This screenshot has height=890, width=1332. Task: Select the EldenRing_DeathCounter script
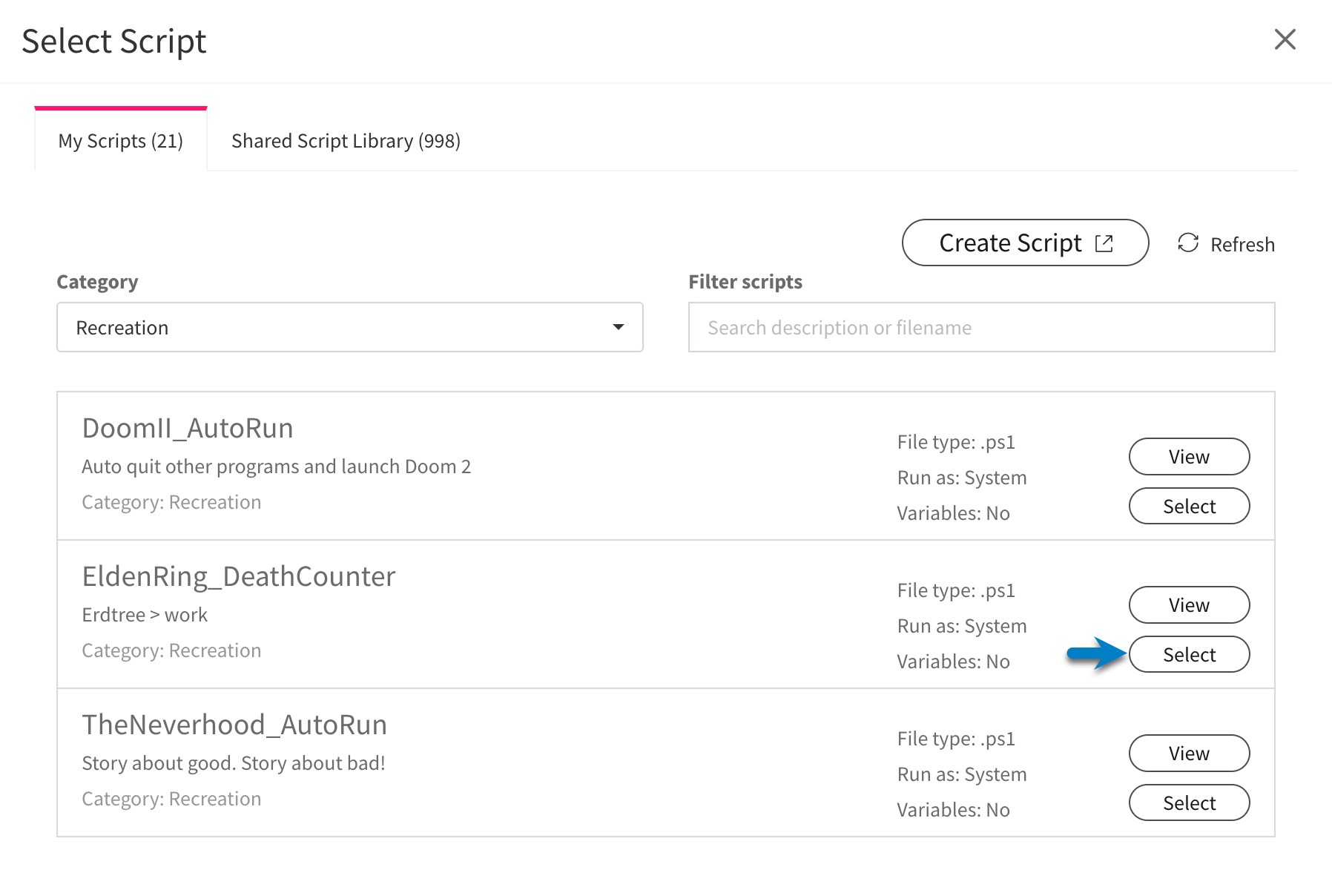pos(1189,655)
